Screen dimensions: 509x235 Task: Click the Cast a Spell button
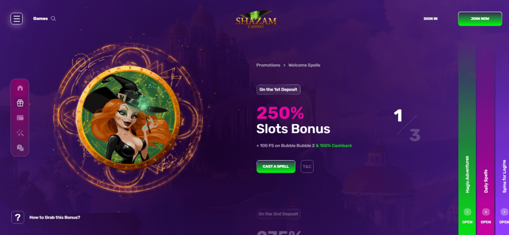(276, 167)
